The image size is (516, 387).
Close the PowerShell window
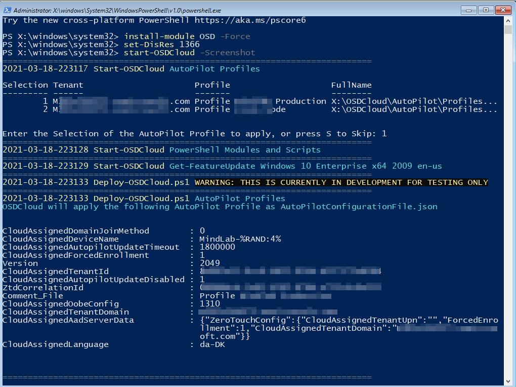pyautogui.click(x=503, y=10)
